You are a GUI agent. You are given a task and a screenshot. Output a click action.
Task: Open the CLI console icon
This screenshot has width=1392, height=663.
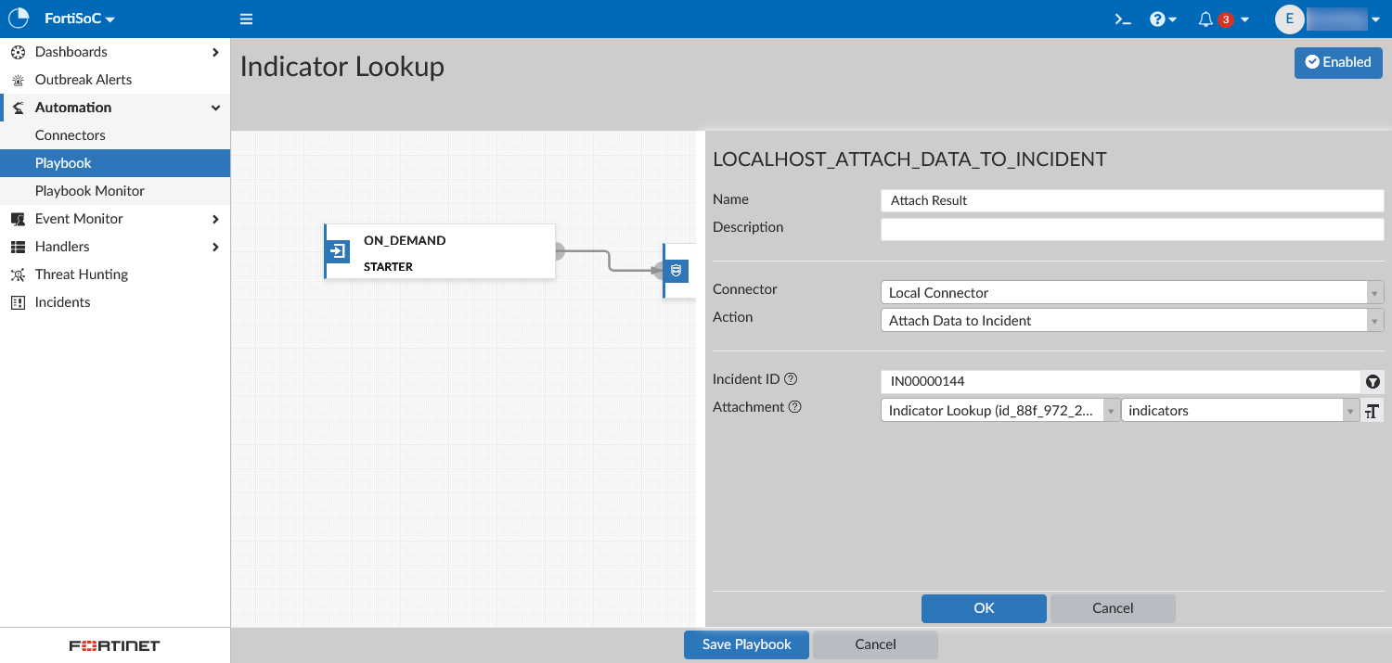pyautogui.click(x=1123, y=19)
